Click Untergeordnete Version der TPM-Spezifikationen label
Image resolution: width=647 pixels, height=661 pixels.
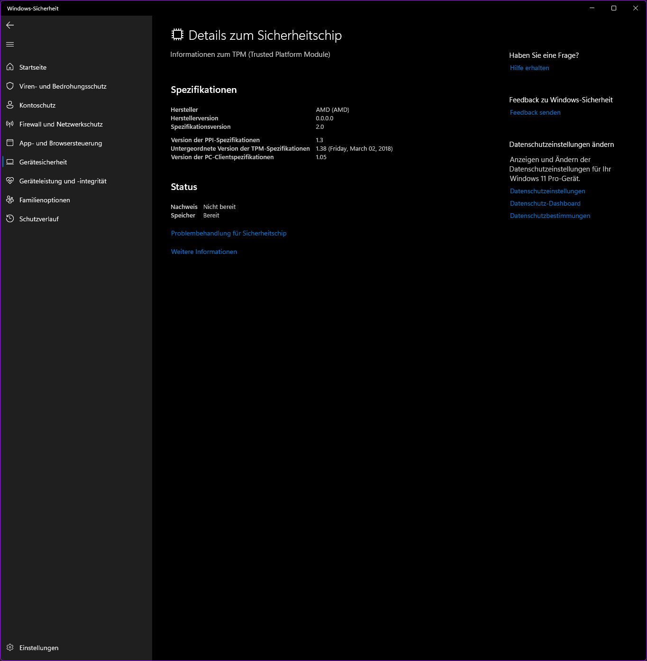pos(240,148)
